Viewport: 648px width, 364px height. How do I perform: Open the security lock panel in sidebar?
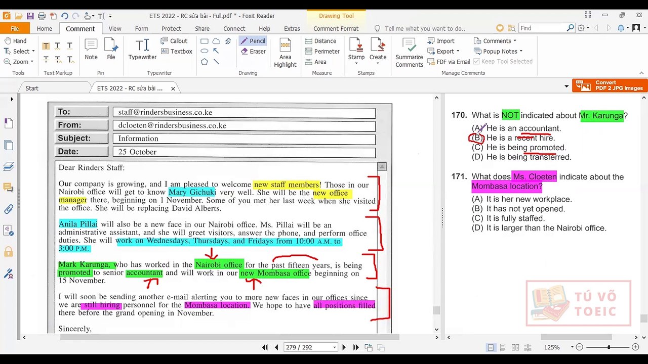pyautogui.click(x=9, y=251)
